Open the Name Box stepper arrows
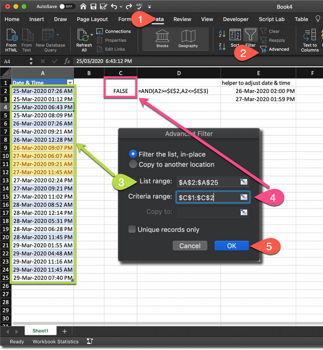The image size is (323, 350). [x=31, y=61]
